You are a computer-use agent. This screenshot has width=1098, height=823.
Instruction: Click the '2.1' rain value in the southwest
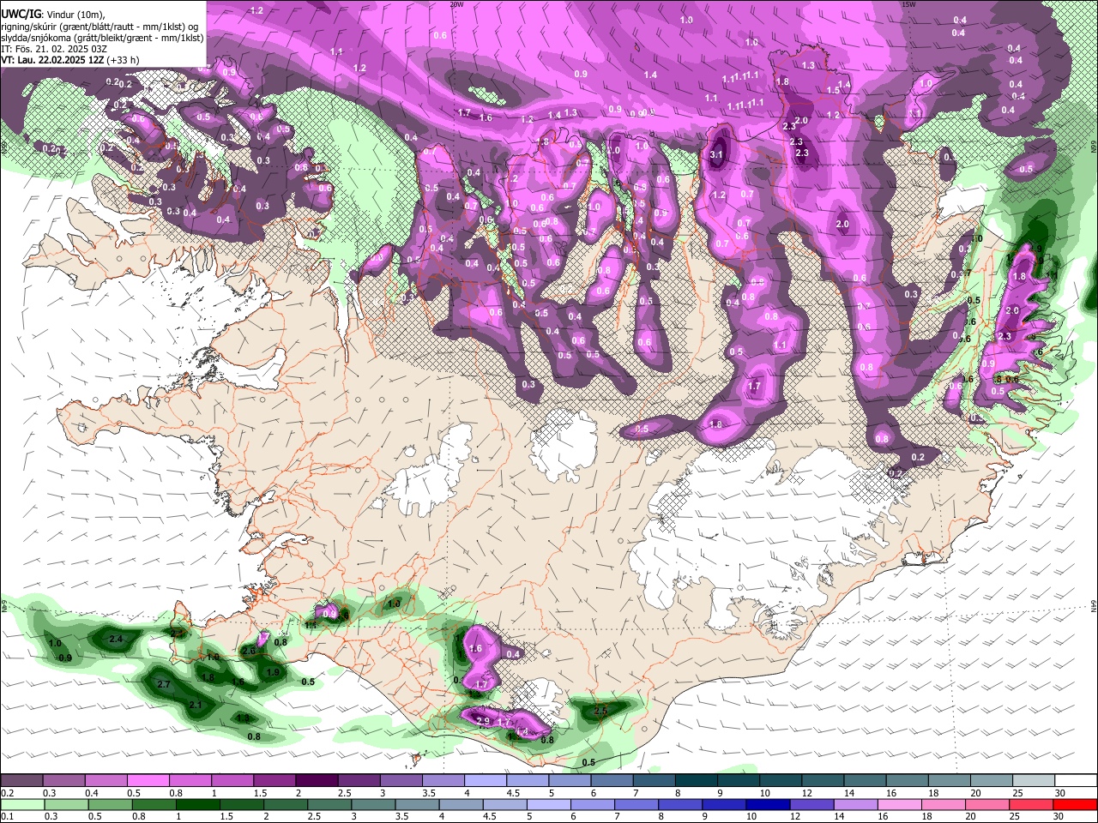click(196, 706)
